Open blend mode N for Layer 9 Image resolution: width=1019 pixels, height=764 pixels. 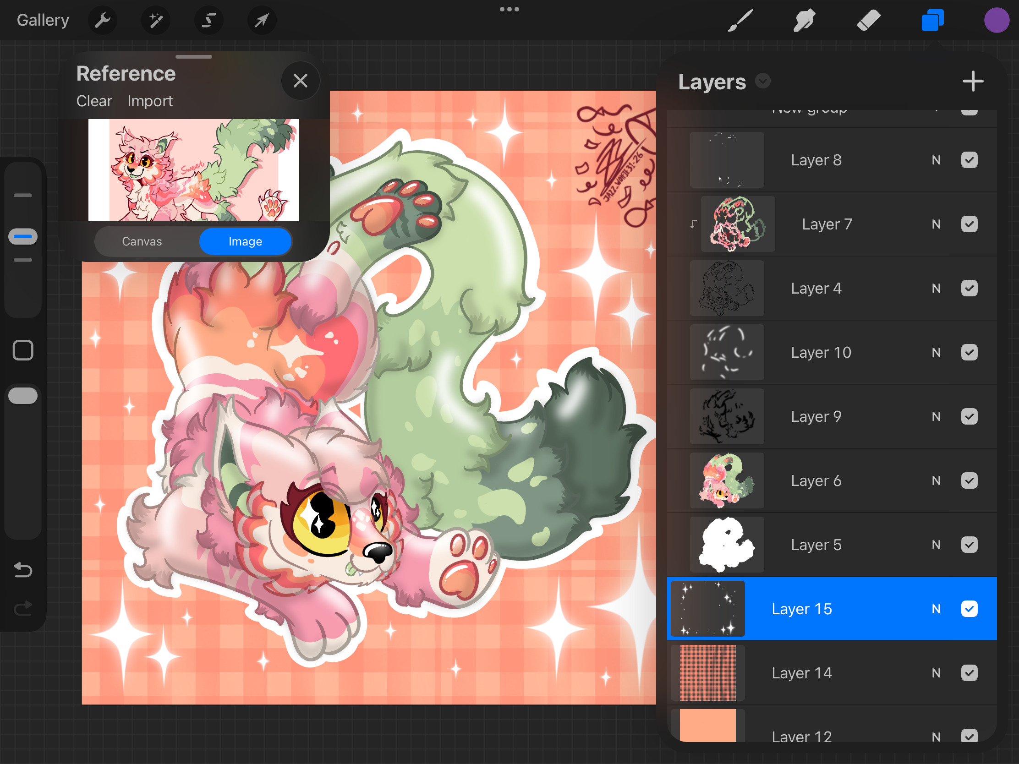936,416
